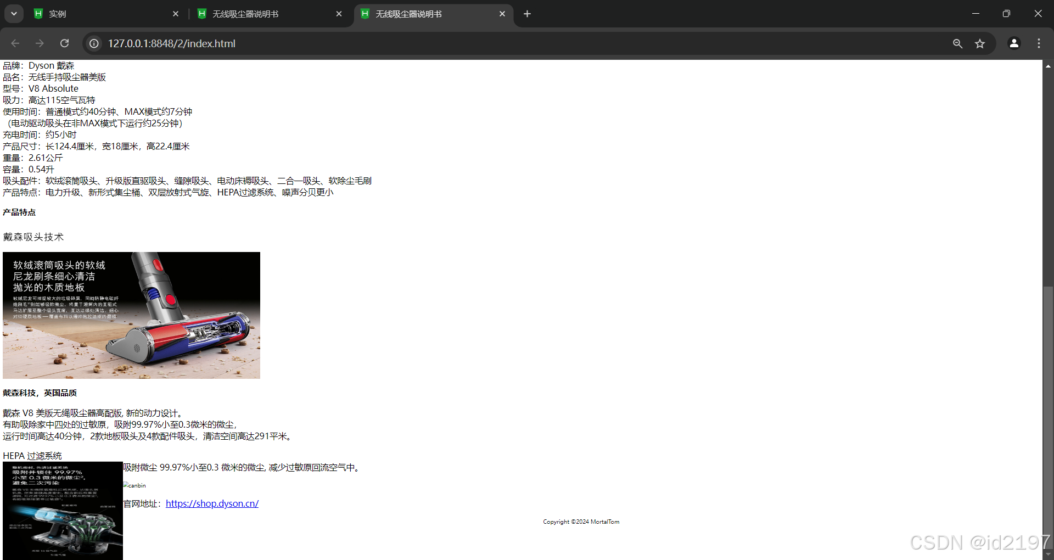Open the Chrome three-dot menu
This screenshot has height=560, width=1054.
point(1039,43)
